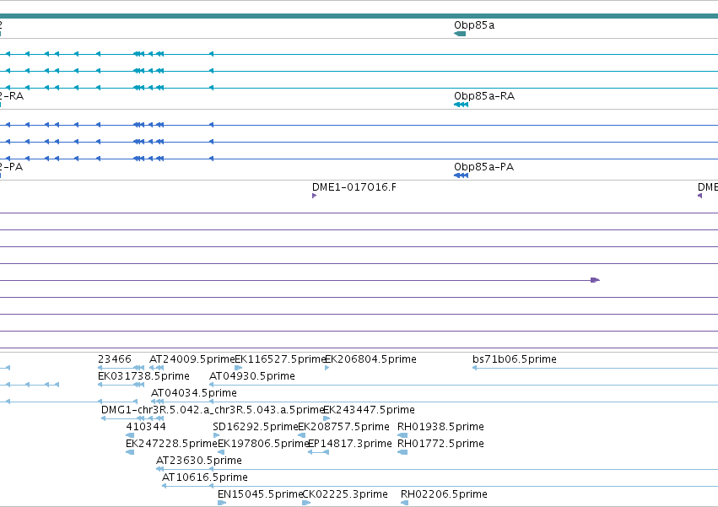
Task: Click the EK247228.5prime block glyph
Action: click(x=130, y=452)
